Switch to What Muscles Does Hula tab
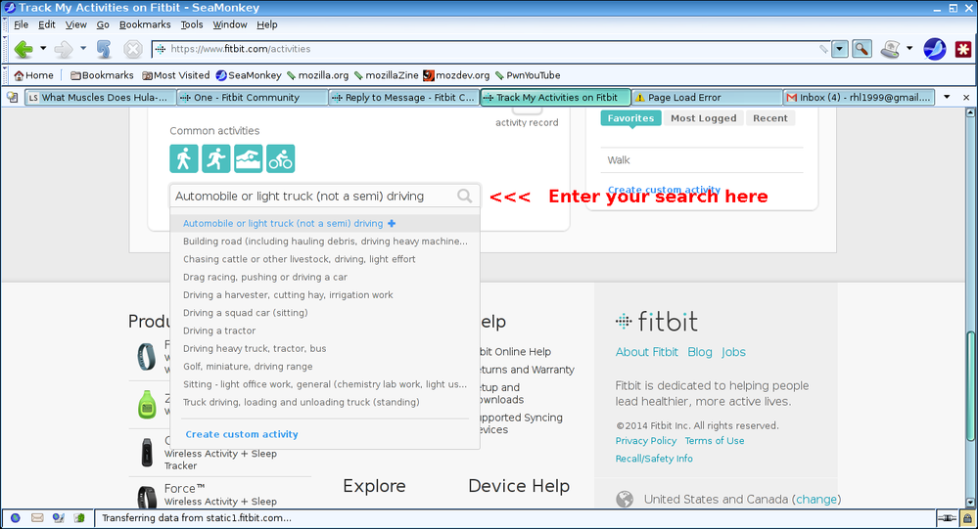Viewport: 978px width, 529px height. click(101, 97)
